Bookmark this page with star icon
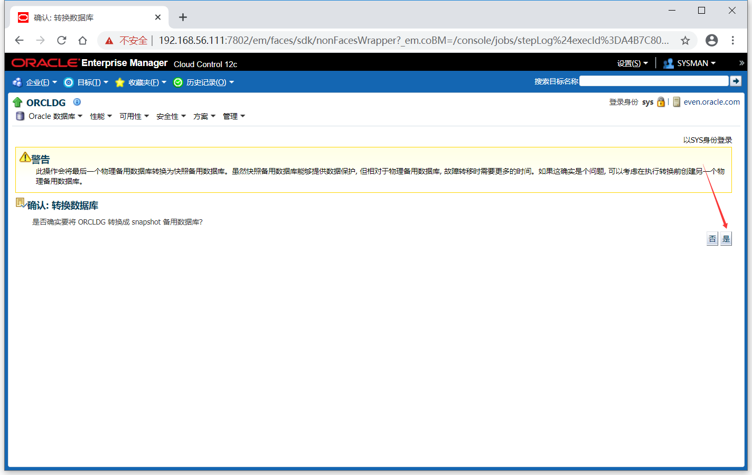Viewport: 752px width, 475px height. (685, 41)
